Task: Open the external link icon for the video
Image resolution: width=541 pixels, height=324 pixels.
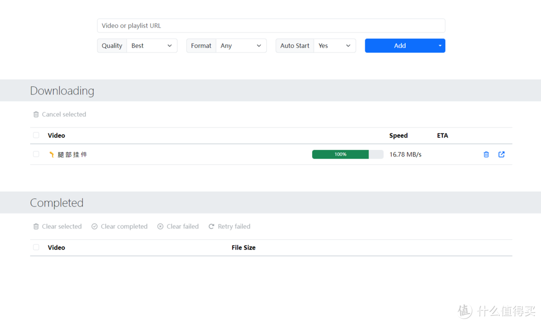Action: coord(501,154)
